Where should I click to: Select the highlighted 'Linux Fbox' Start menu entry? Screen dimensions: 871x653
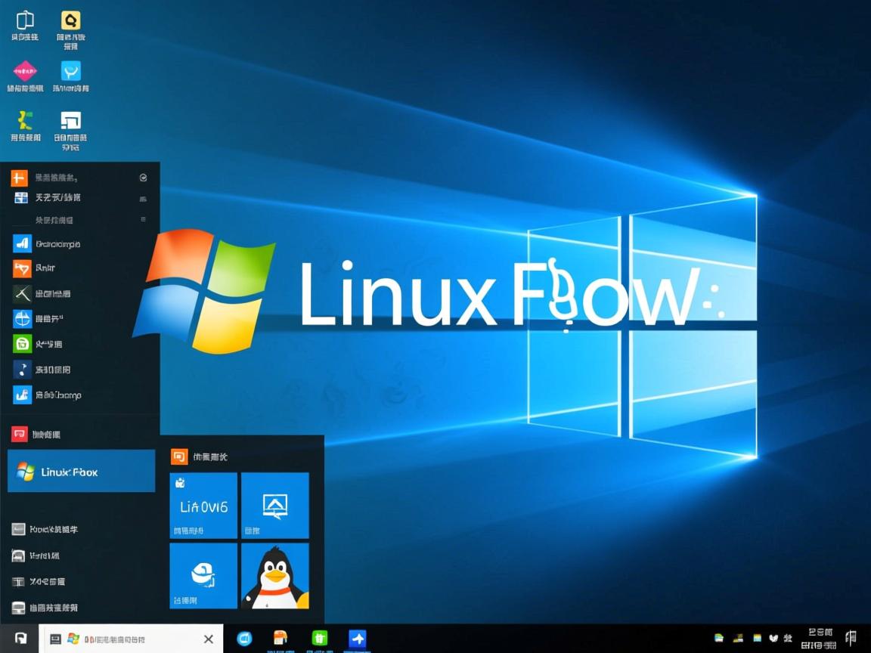point(81,472)
